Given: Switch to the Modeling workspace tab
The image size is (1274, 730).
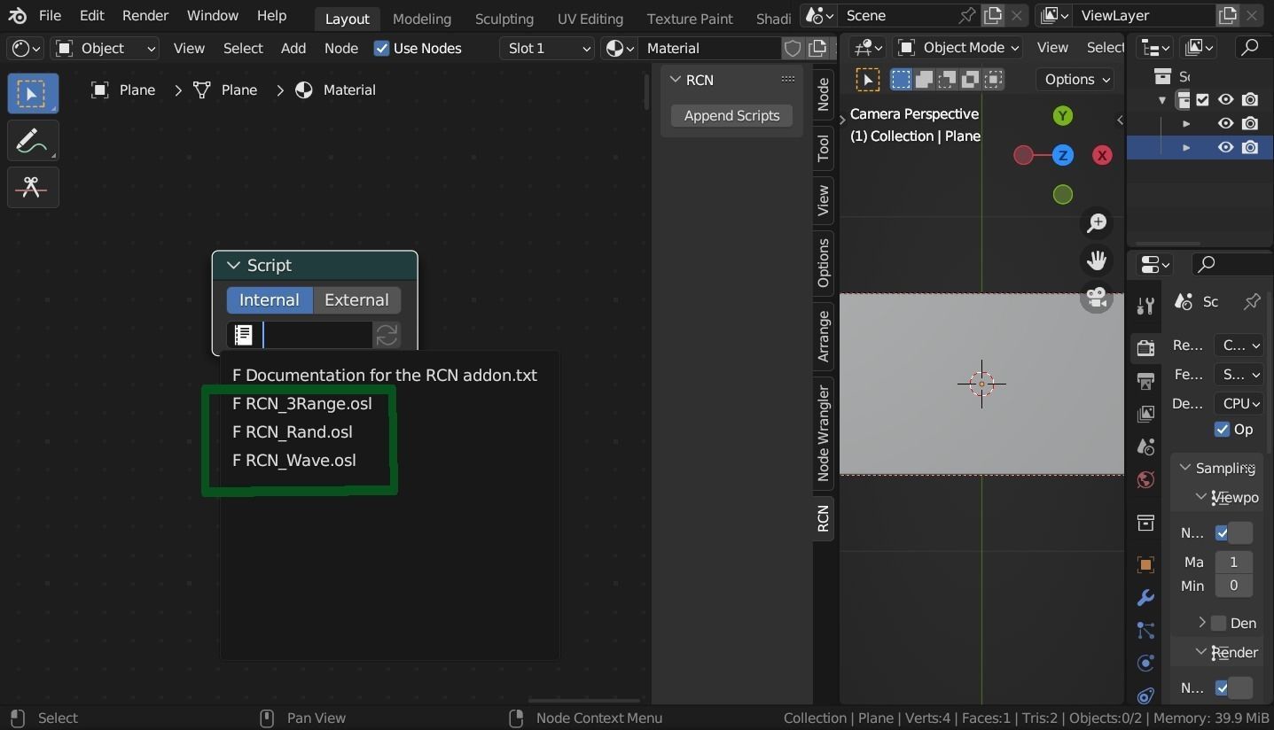Looking at the screenshot, I should pyautogui.click(x=422, y=19).
